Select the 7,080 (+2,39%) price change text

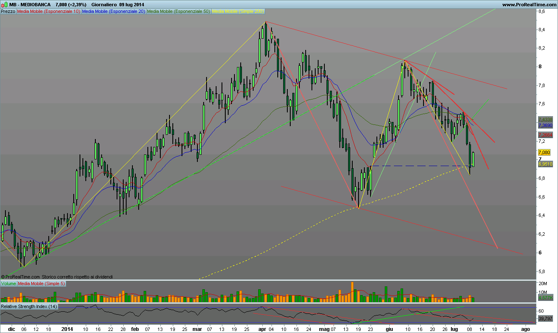pos(71,5)
